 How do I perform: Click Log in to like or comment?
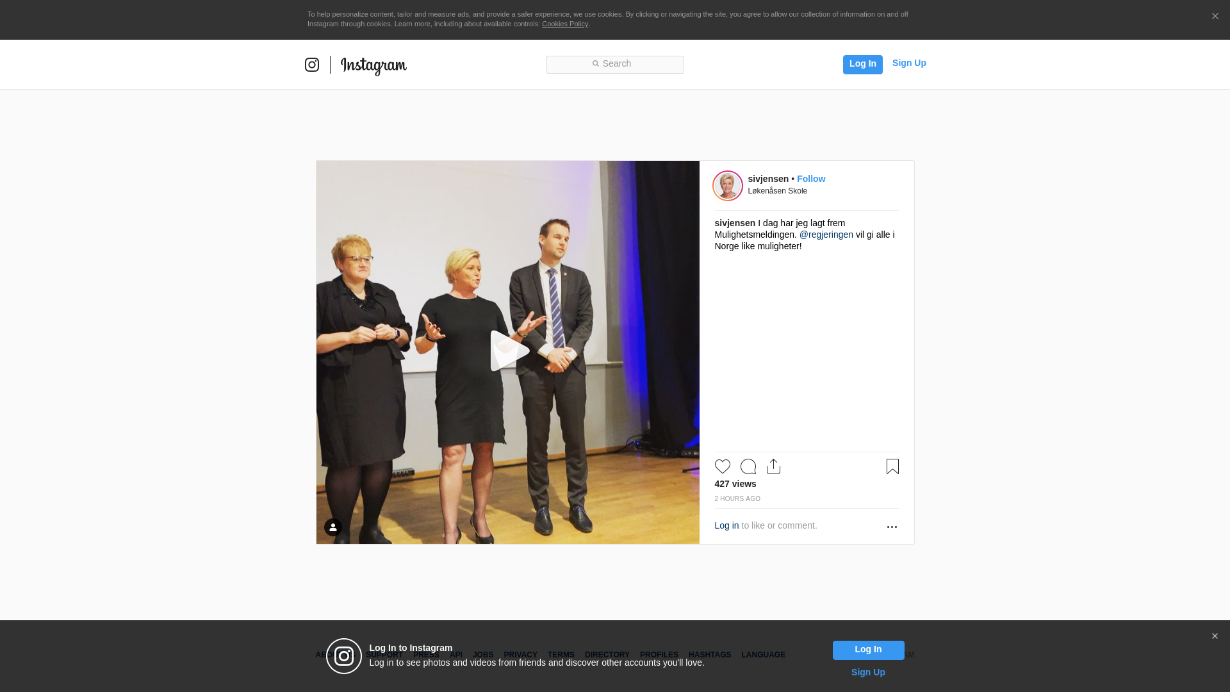726,525
